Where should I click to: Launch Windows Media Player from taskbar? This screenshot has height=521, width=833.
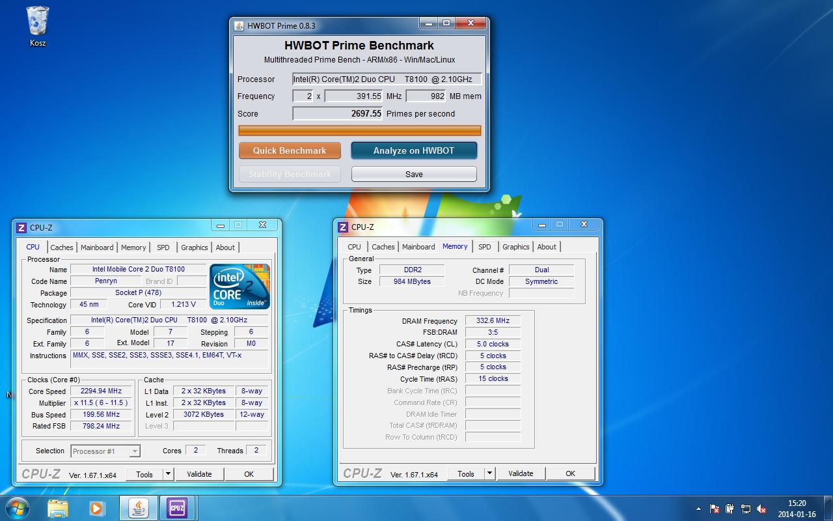click(96, 508)
